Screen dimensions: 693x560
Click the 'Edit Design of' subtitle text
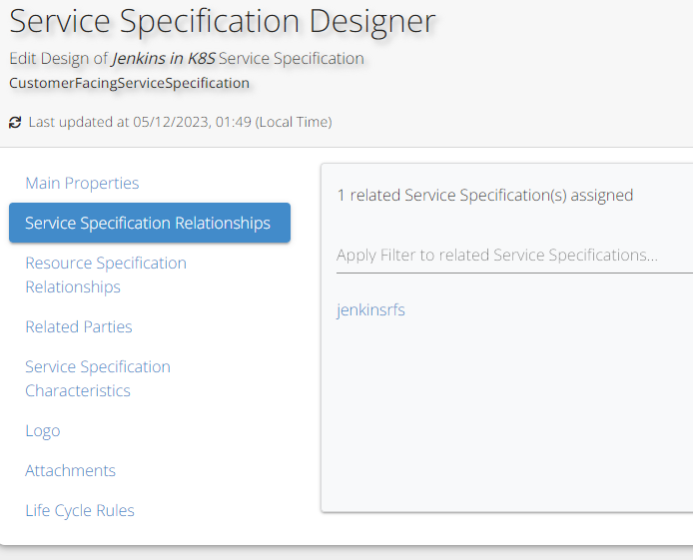[59, 59]
